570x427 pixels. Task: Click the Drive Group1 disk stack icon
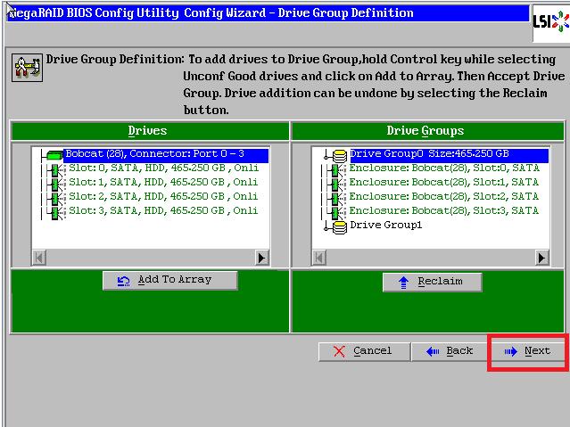(340, 227)
